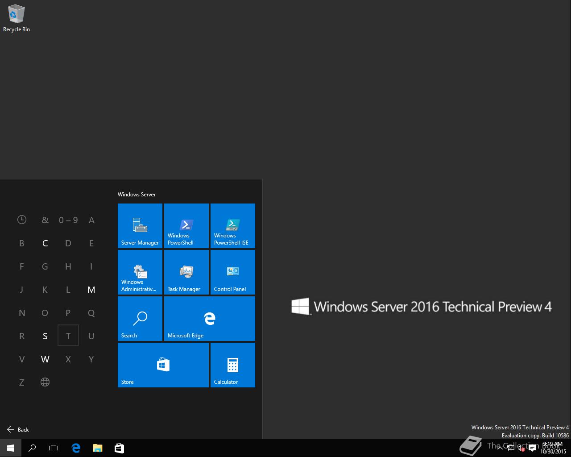The image size is (571, 457).
Task: Click letter Q in the grid
Action: click(x=91, y=313)
